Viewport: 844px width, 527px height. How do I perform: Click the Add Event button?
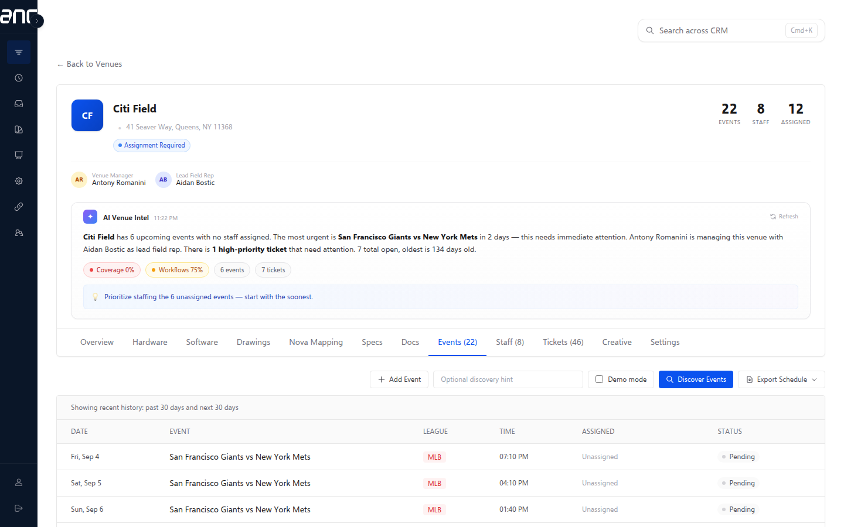click(399, 379)
